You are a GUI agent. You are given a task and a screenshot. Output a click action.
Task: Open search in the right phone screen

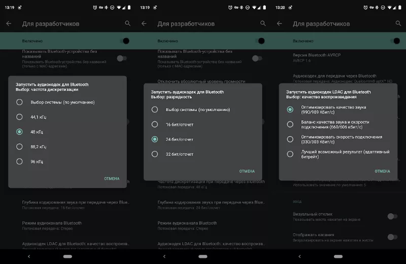(x=398, y=23)
